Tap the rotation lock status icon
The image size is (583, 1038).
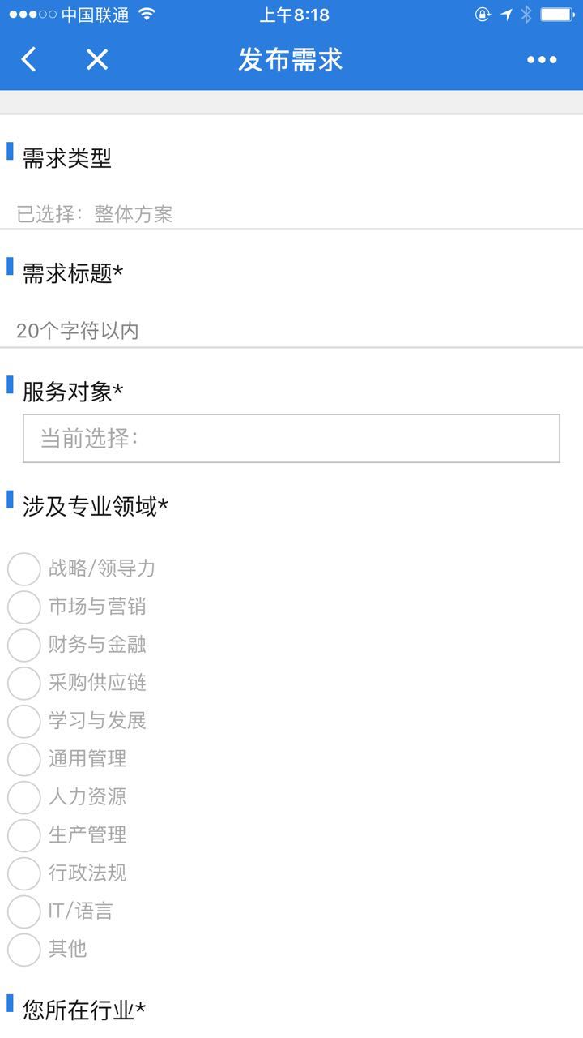coord(483,15)
